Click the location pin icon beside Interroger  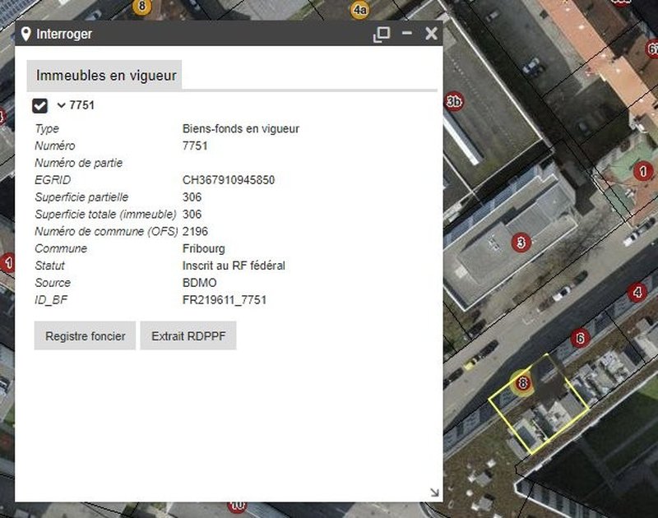(x=26, y=34)
